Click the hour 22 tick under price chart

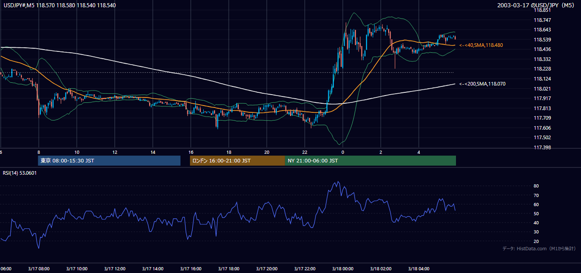(x=305, y=152)
